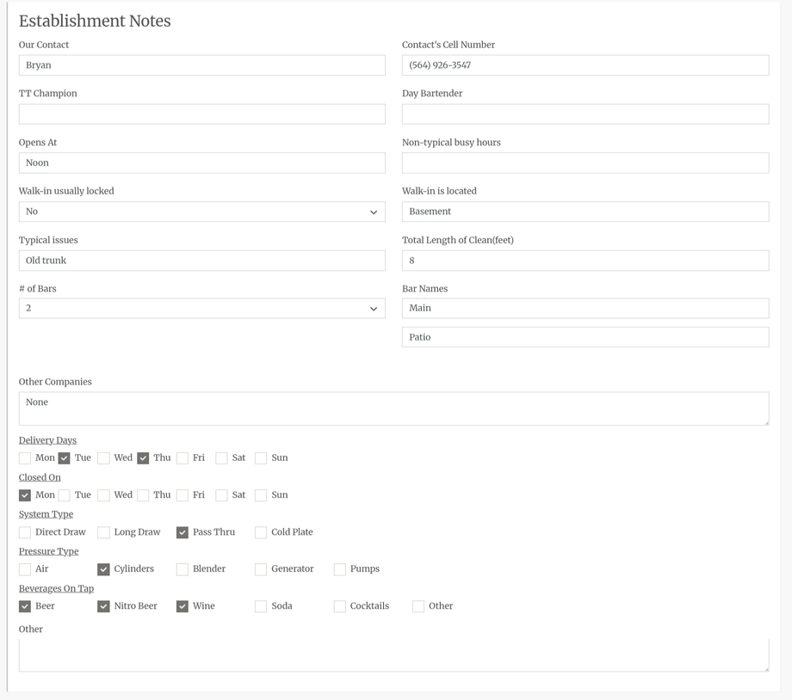
Task: Uncheck Thu under Delivery Days
Action: 143,458
